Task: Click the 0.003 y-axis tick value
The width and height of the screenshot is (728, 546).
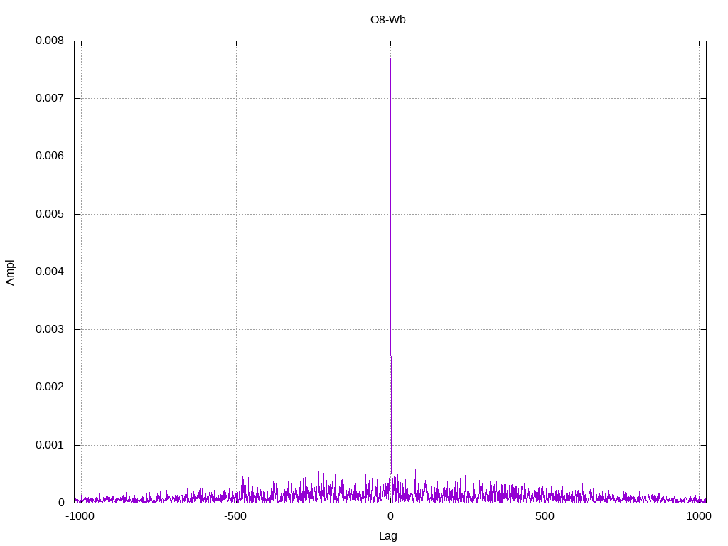Action: coord(50,329)
